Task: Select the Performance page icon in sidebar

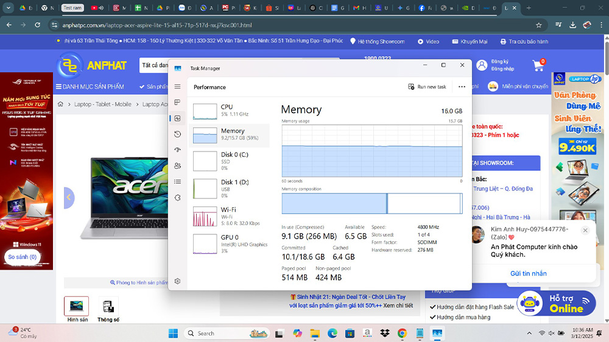Action: point(177,119)
